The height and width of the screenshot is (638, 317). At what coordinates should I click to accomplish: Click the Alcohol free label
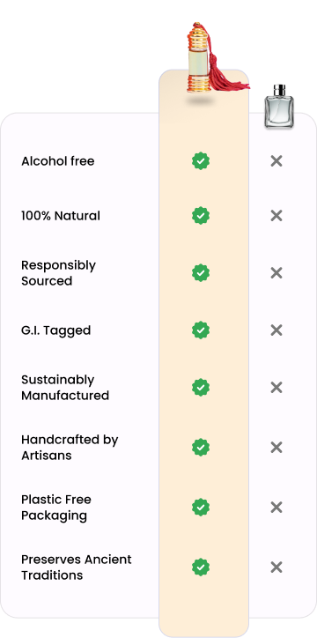pyautogui.click(x=58, y=161)
